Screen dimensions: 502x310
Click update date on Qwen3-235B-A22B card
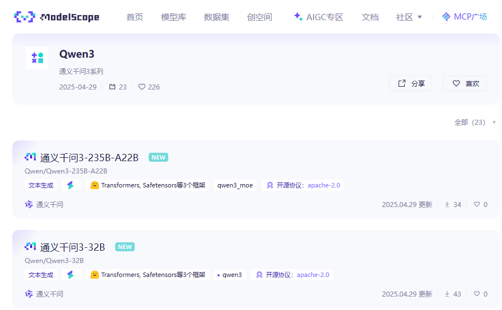(x=407, y=205)
